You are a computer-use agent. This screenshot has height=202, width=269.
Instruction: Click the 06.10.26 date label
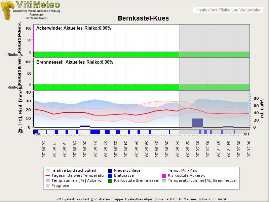[x=248, y=149]
